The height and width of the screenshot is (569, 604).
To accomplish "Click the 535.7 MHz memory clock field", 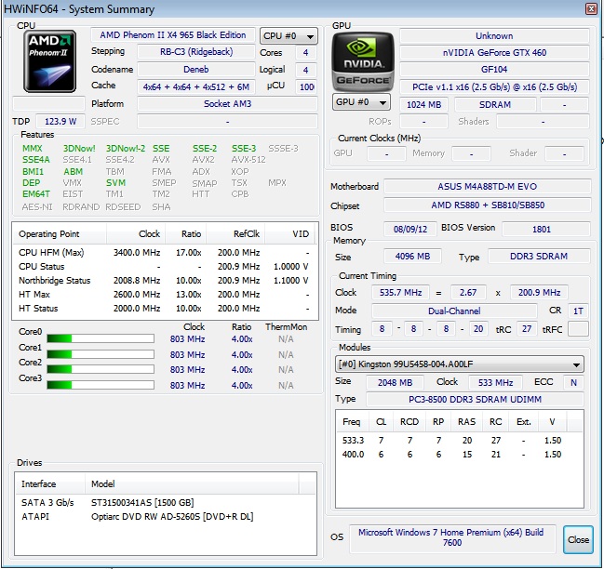I will (400, 292).
